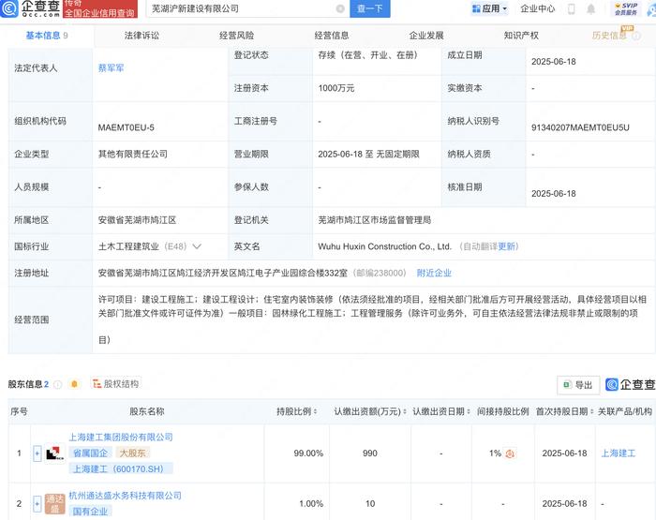Select registration authority 芜湖市鸠江区市场监督管理局
This screenshot has width=656, height=520.
(375, 220)
